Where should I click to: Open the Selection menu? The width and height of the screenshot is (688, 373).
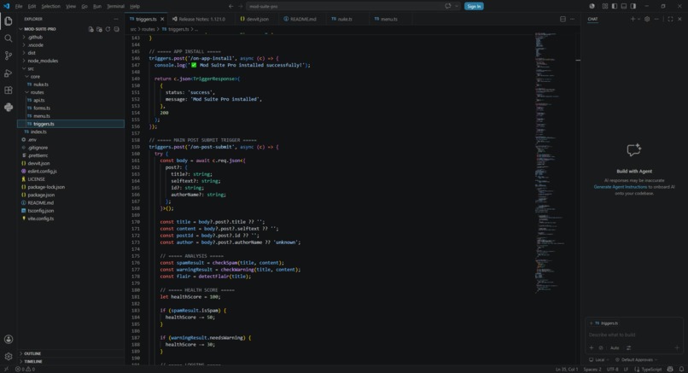click(51, 6)
